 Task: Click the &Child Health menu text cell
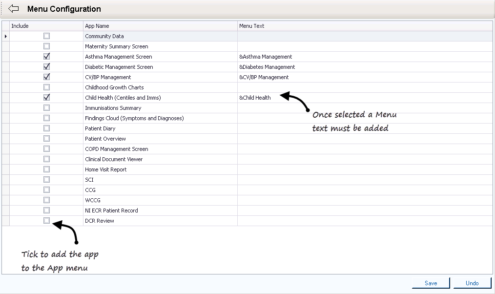coord(255,98)
